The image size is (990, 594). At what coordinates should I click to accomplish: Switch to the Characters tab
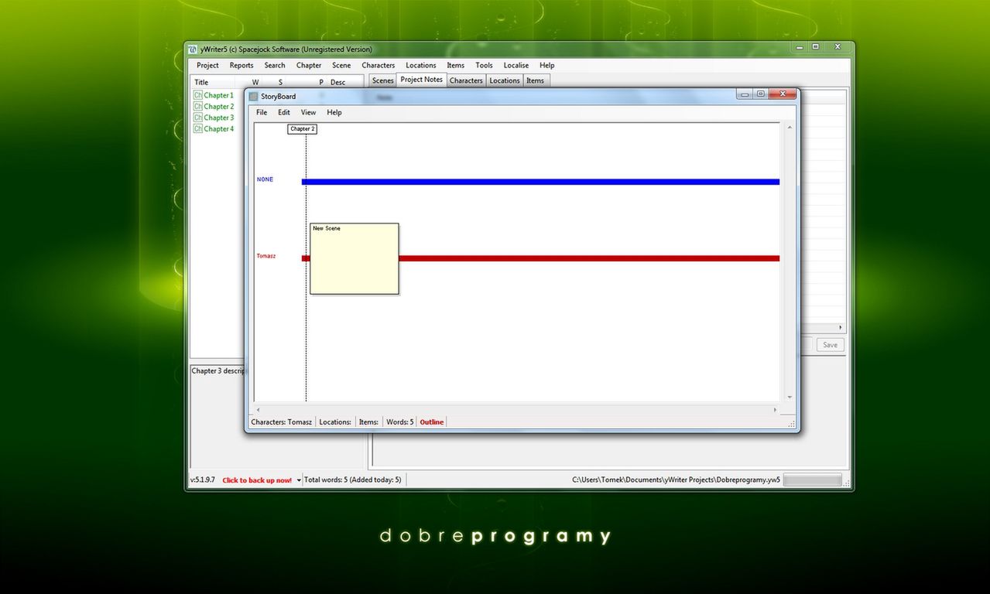466,80
